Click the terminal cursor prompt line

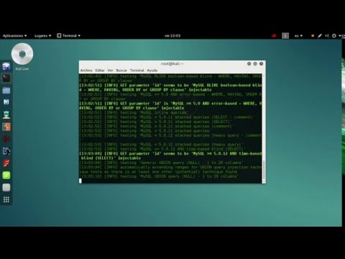pyautogui.click(x=170, y=181)
